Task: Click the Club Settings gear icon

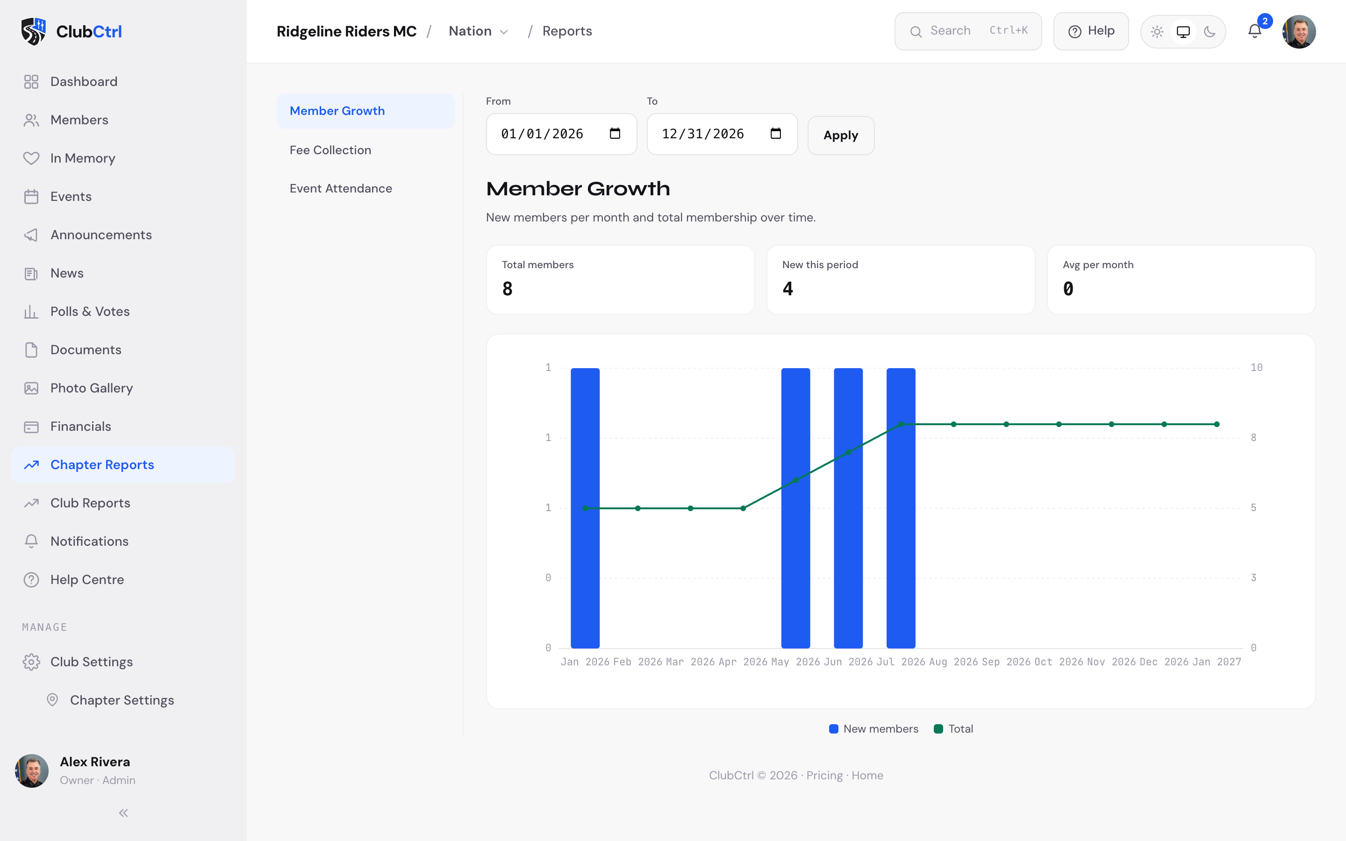Action: 31,662
